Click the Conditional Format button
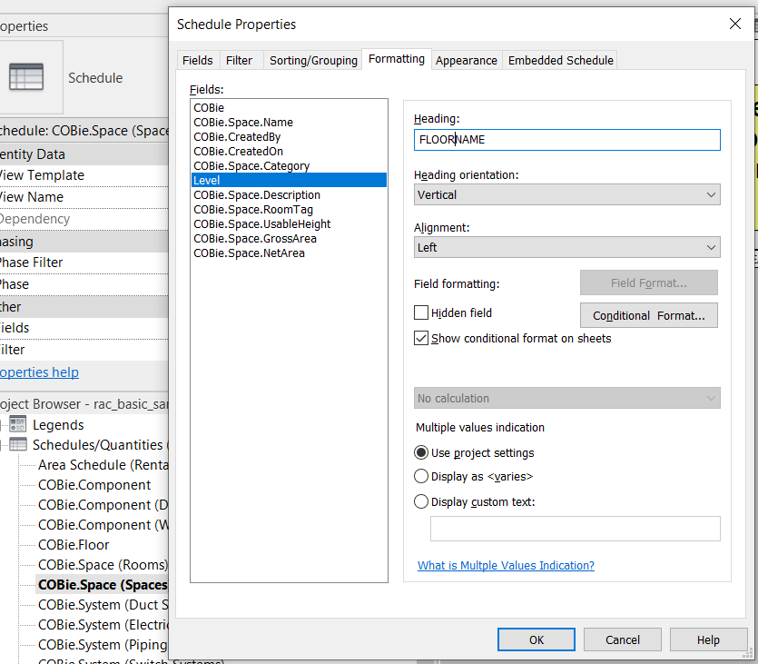Viewport: 758px width, 664px height. click(x=648, y=315)
